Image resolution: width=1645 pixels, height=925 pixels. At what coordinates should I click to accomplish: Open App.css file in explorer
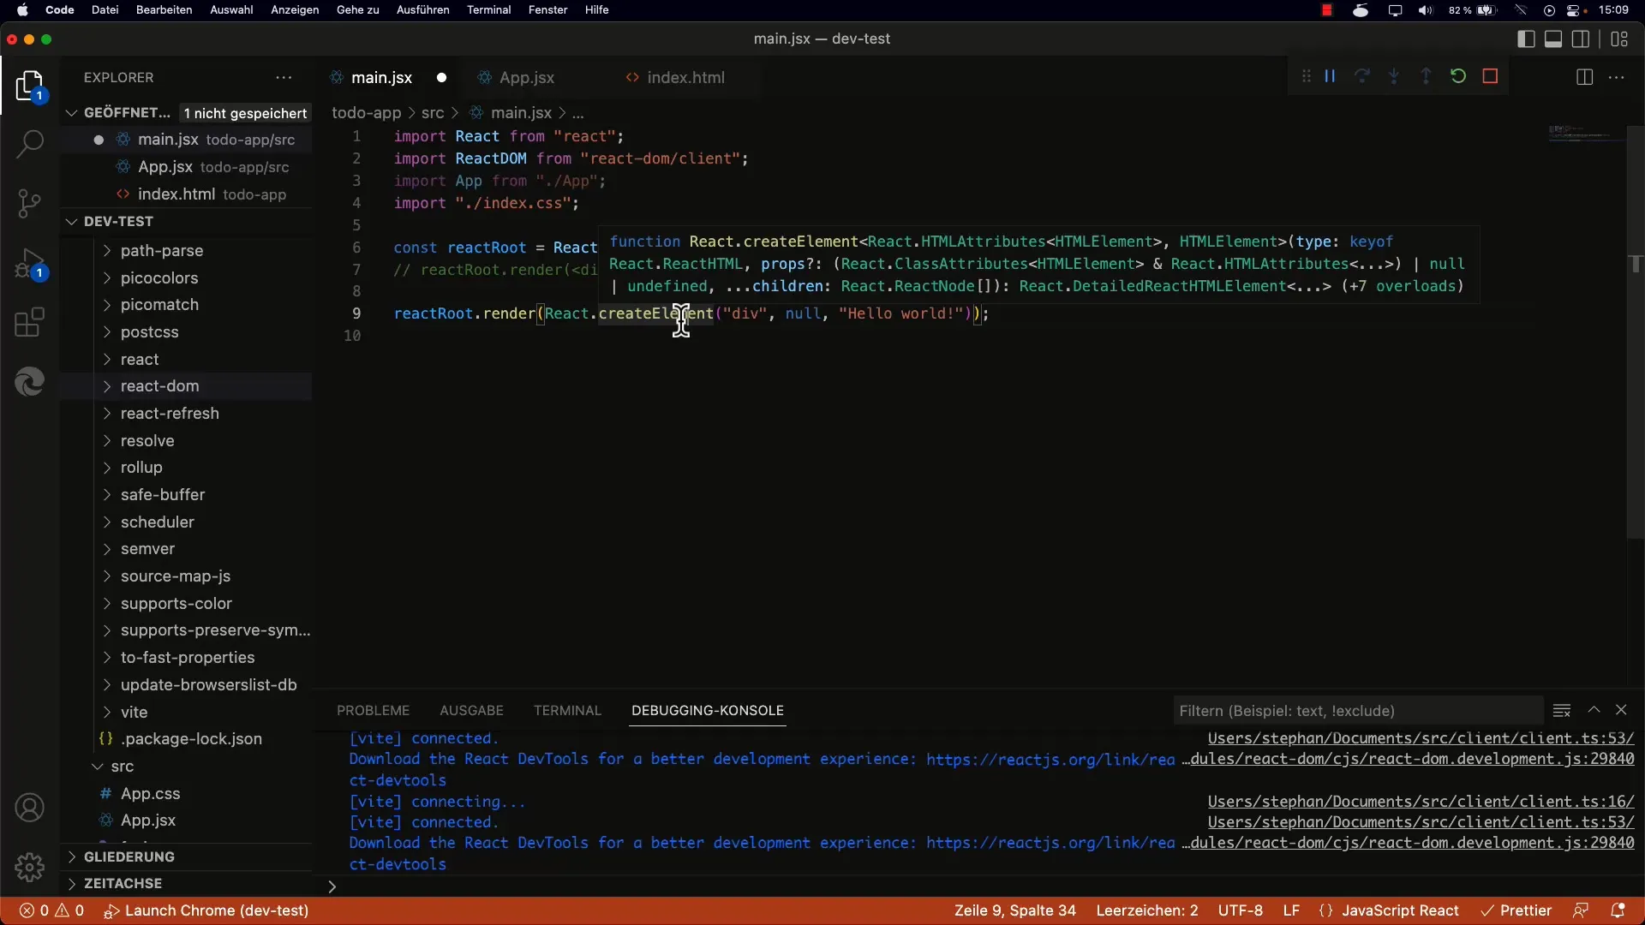tap(186, 793)
